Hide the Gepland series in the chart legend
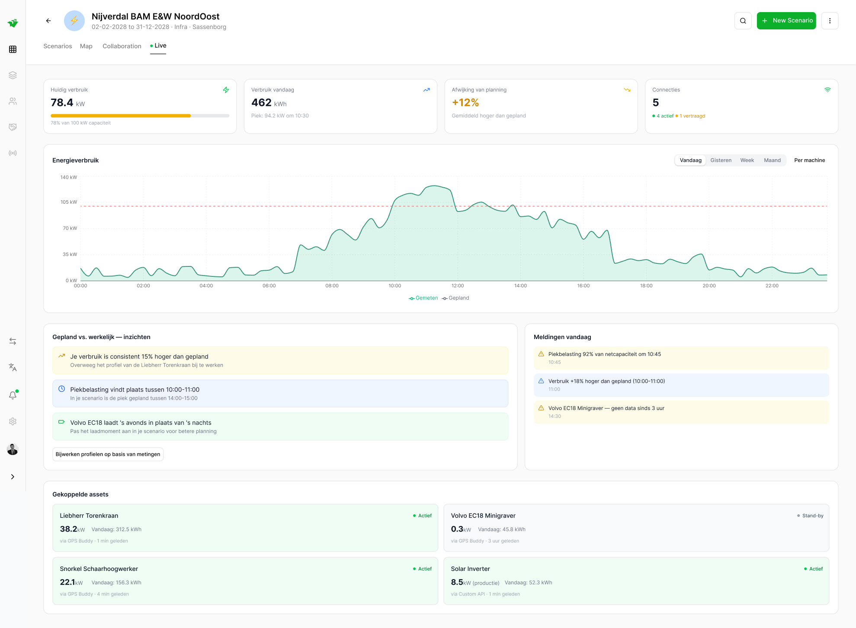Image resolution: width=856 pixels, height=628 pixels. pyautogui.click(x=455, y=298)
